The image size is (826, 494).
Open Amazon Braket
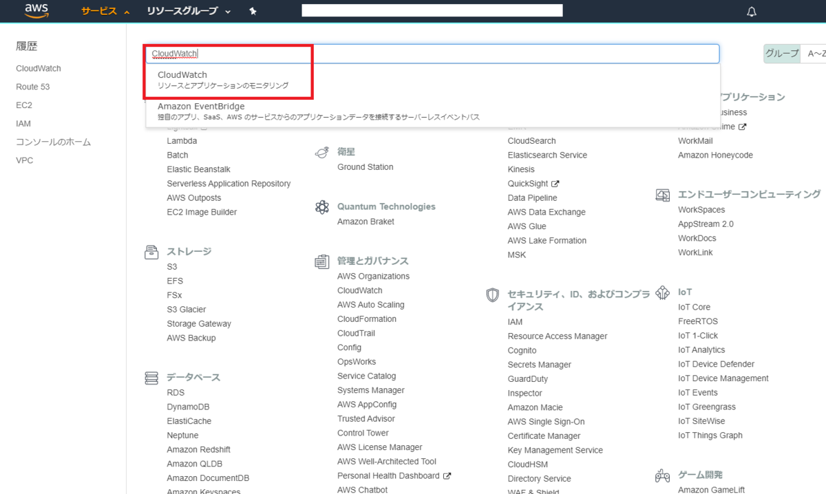pos(366,222)
